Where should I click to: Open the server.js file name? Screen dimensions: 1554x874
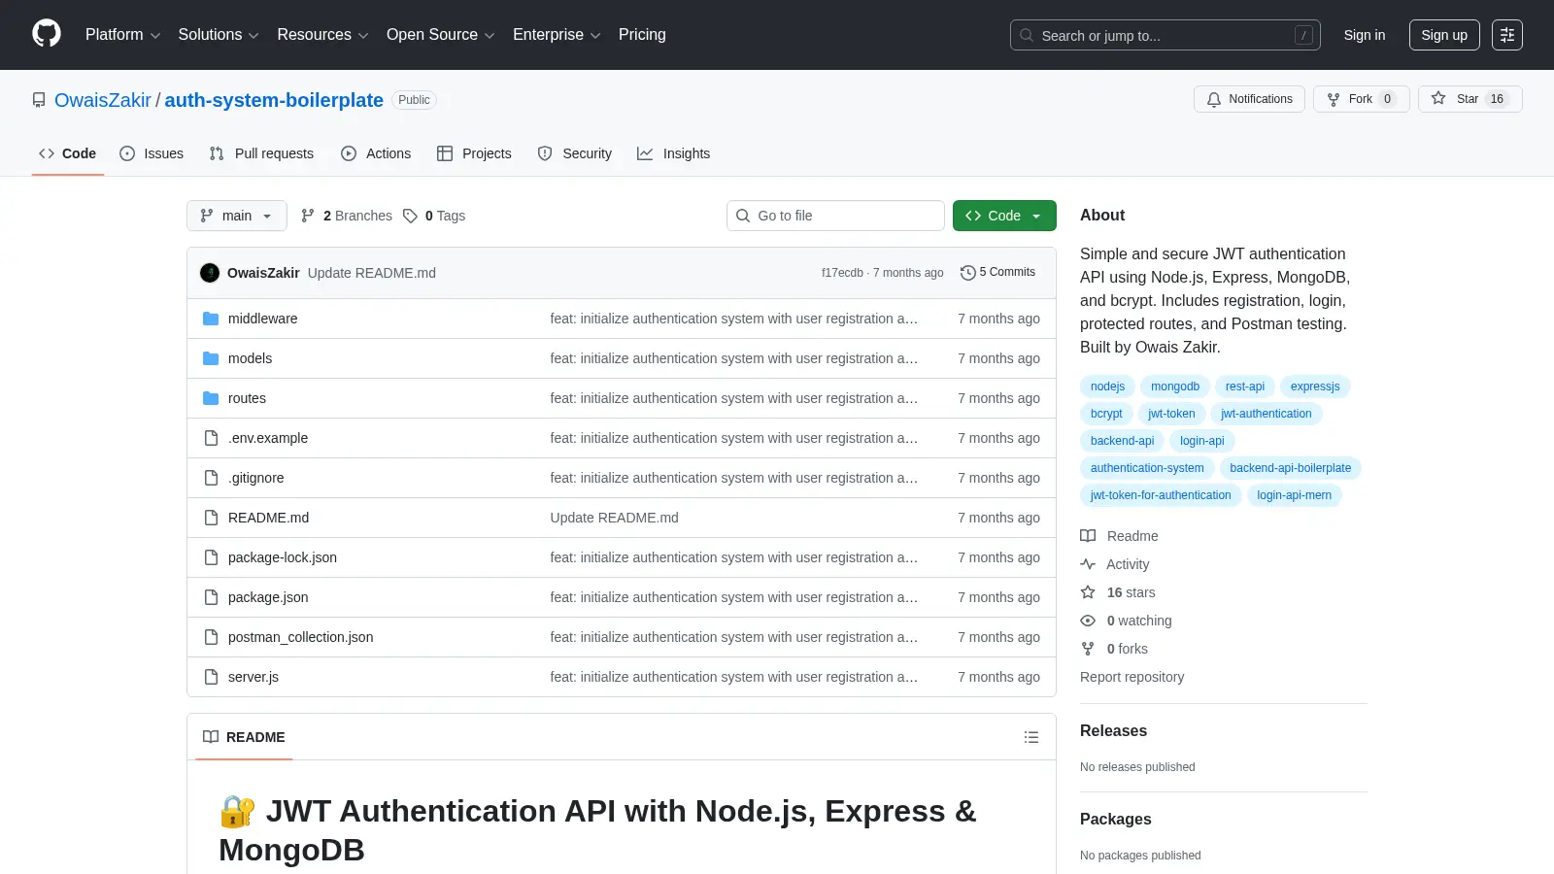click(x=253, y=677)
